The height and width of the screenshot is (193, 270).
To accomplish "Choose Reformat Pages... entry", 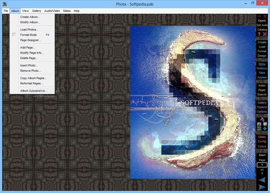I will pos(32,83).
